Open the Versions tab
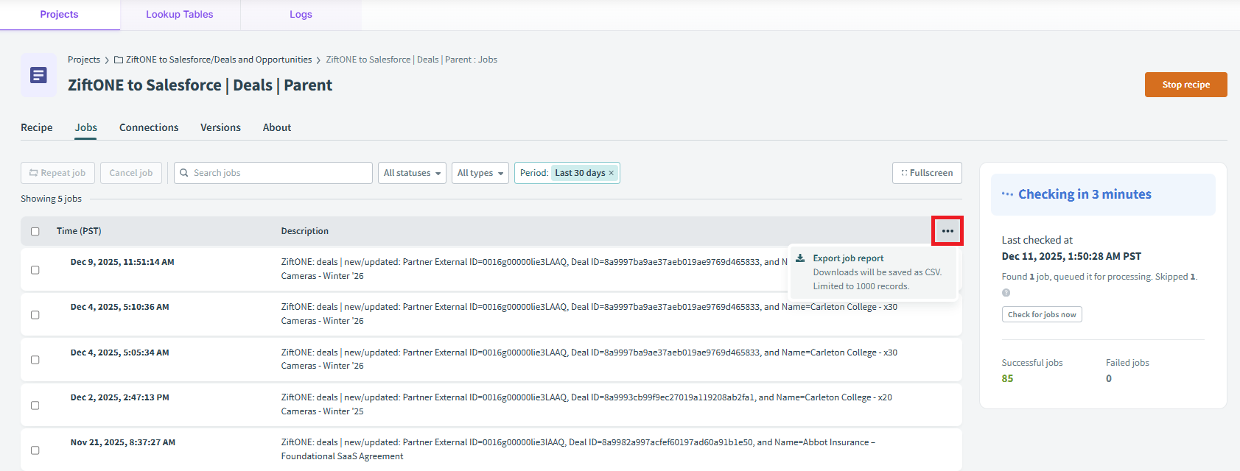This screenshot has height=471, width=1240. coord(220,127)
